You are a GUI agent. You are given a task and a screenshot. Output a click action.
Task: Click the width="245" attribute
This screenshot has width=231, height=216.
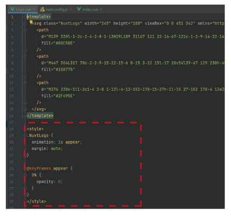click(97, 23)
